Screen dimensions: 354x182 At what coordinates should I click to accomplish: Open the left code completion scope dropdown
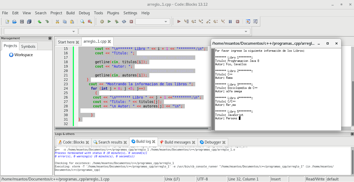[74, 31]
